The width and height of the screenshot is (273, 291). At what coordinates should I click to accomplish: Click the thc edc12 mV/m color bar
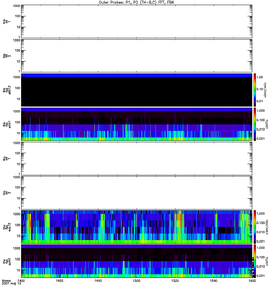tap(255, 227)
